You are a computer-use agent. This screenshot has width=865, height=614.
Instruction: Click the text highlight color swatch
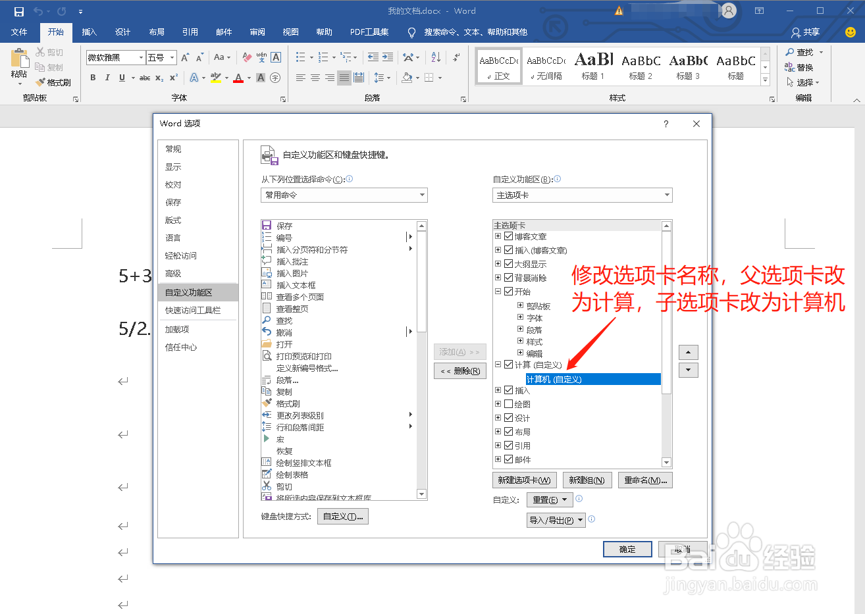[x=215, y=78]
